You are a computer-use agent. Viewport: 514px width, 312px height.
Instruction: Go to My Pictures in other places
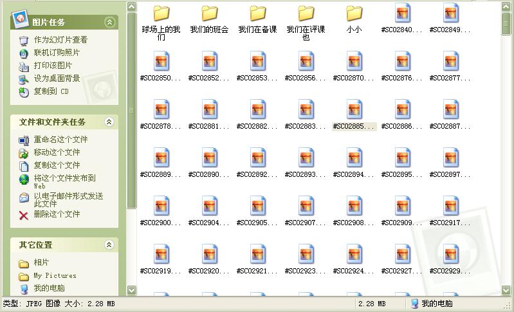click(55, 275)
